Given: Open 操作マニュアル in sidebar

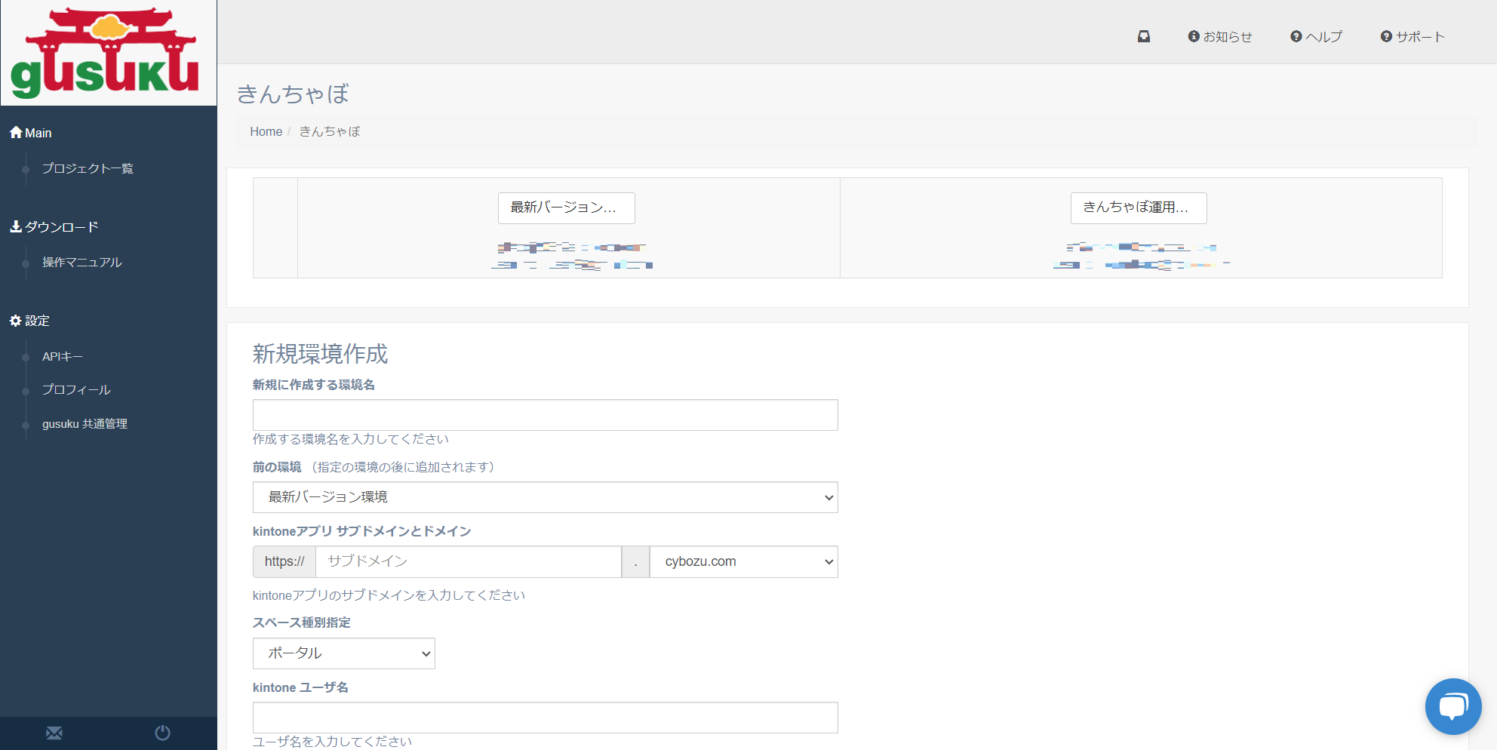Looking at the screenshot, I should (81, 263).
